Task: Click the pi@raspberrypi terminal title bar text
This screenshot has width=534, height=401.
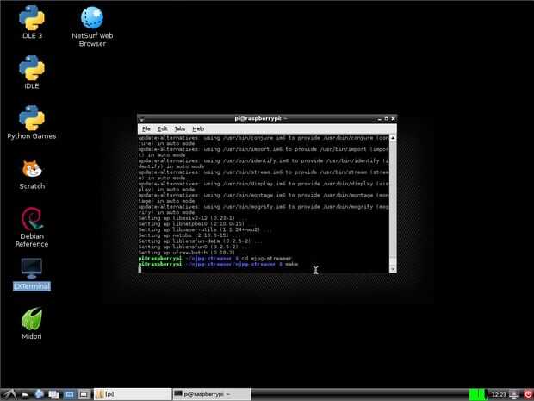Action: pyautogui.click(x=260, y=118)
